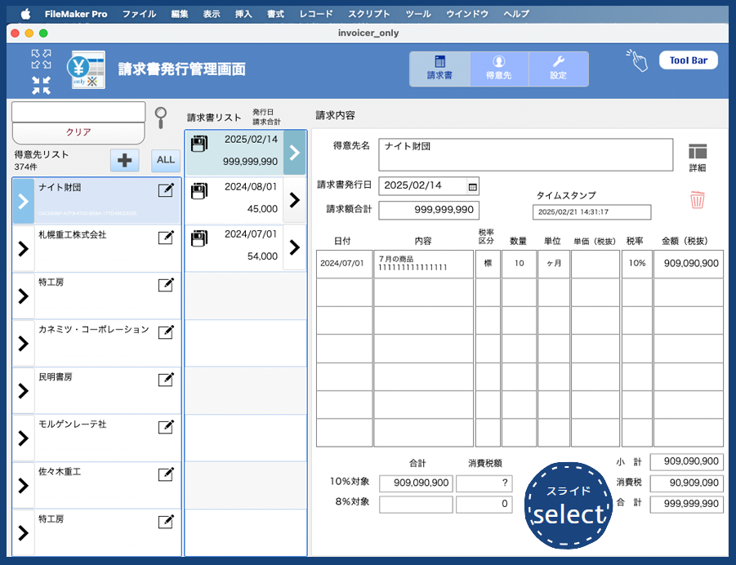736x565 pixels.
Task: Switch to the 得意先 tab
Action: click(499, 69)
